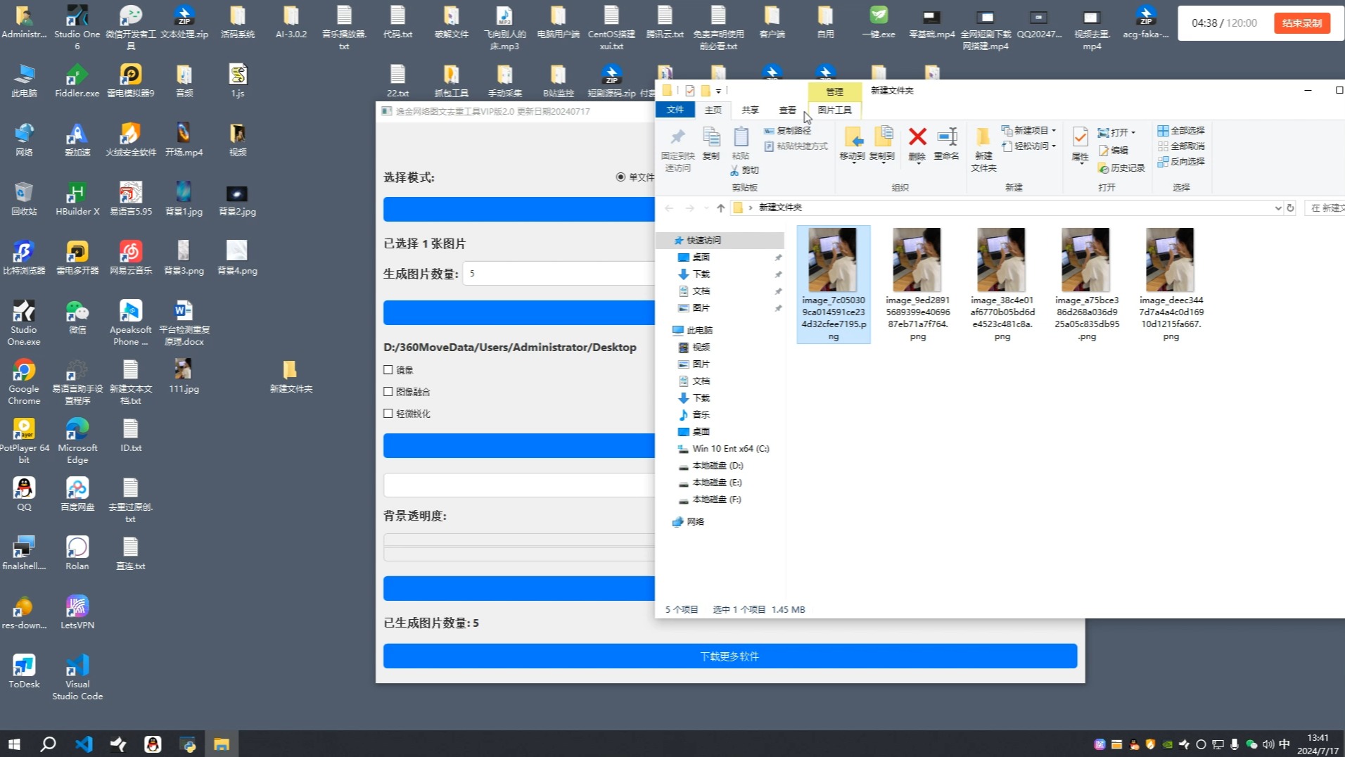Click the Delete red X icon in Explorer ribbon
Viewport: 1345px width, 757px height.
point(917,136)
